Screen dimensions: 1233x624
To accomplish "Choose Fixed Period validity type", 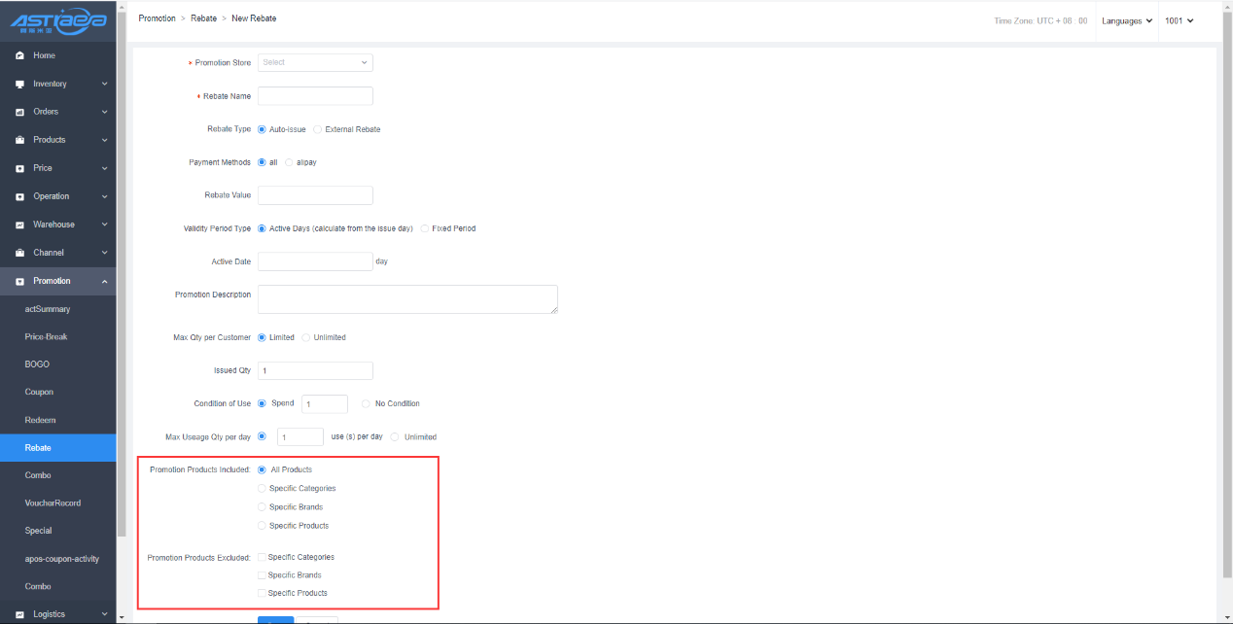I will click(425, 228).
